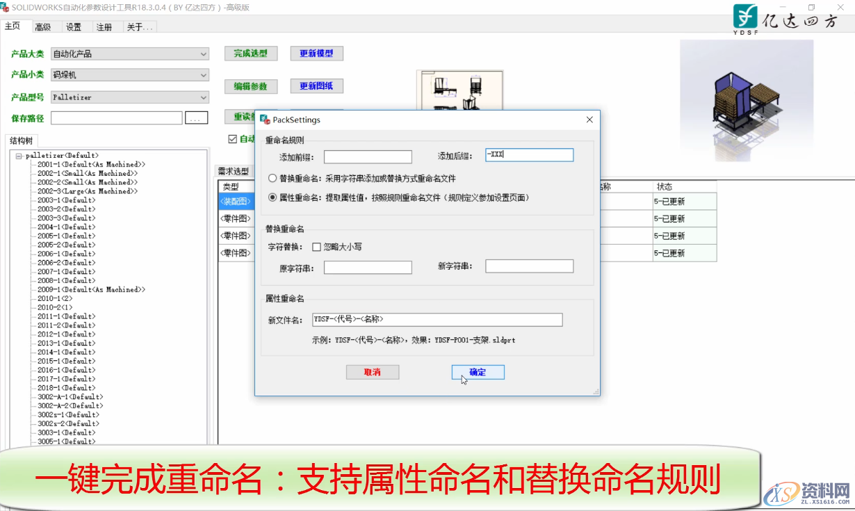The image size is (855, 511).
Task: Click the 完成选型 button
Action: coord(250,53)
